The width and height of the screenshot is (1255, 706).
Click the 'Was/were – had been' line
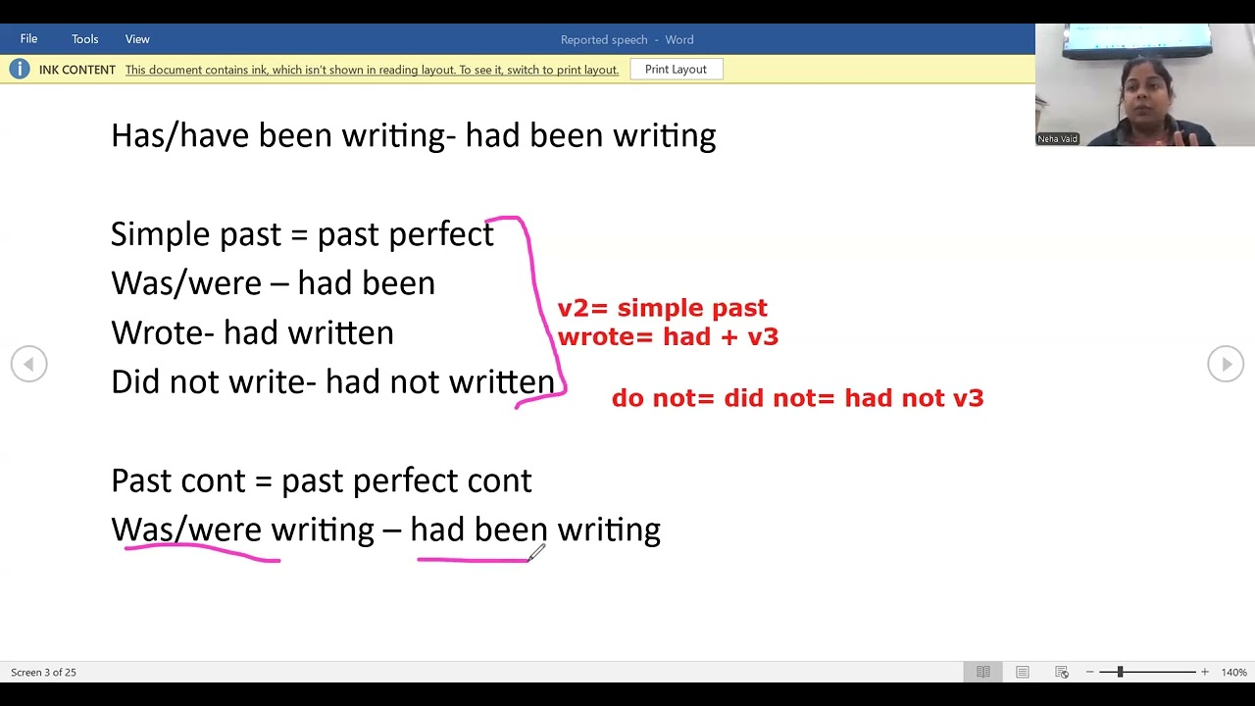coord(273,283)
